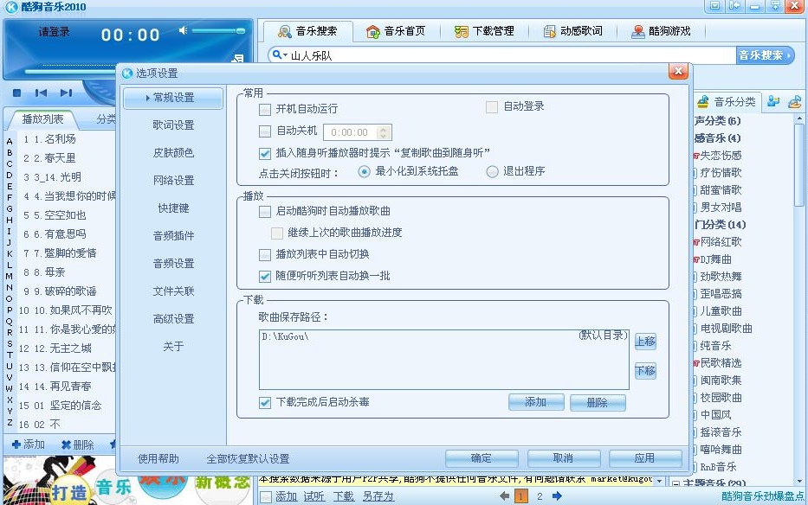Tick the 自动关机 checkbox
This screenshot has height=505, width=808.
(x=265, y=131)
